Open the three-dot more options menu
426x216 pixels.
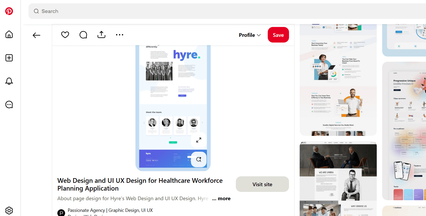[x=120, y=35]
